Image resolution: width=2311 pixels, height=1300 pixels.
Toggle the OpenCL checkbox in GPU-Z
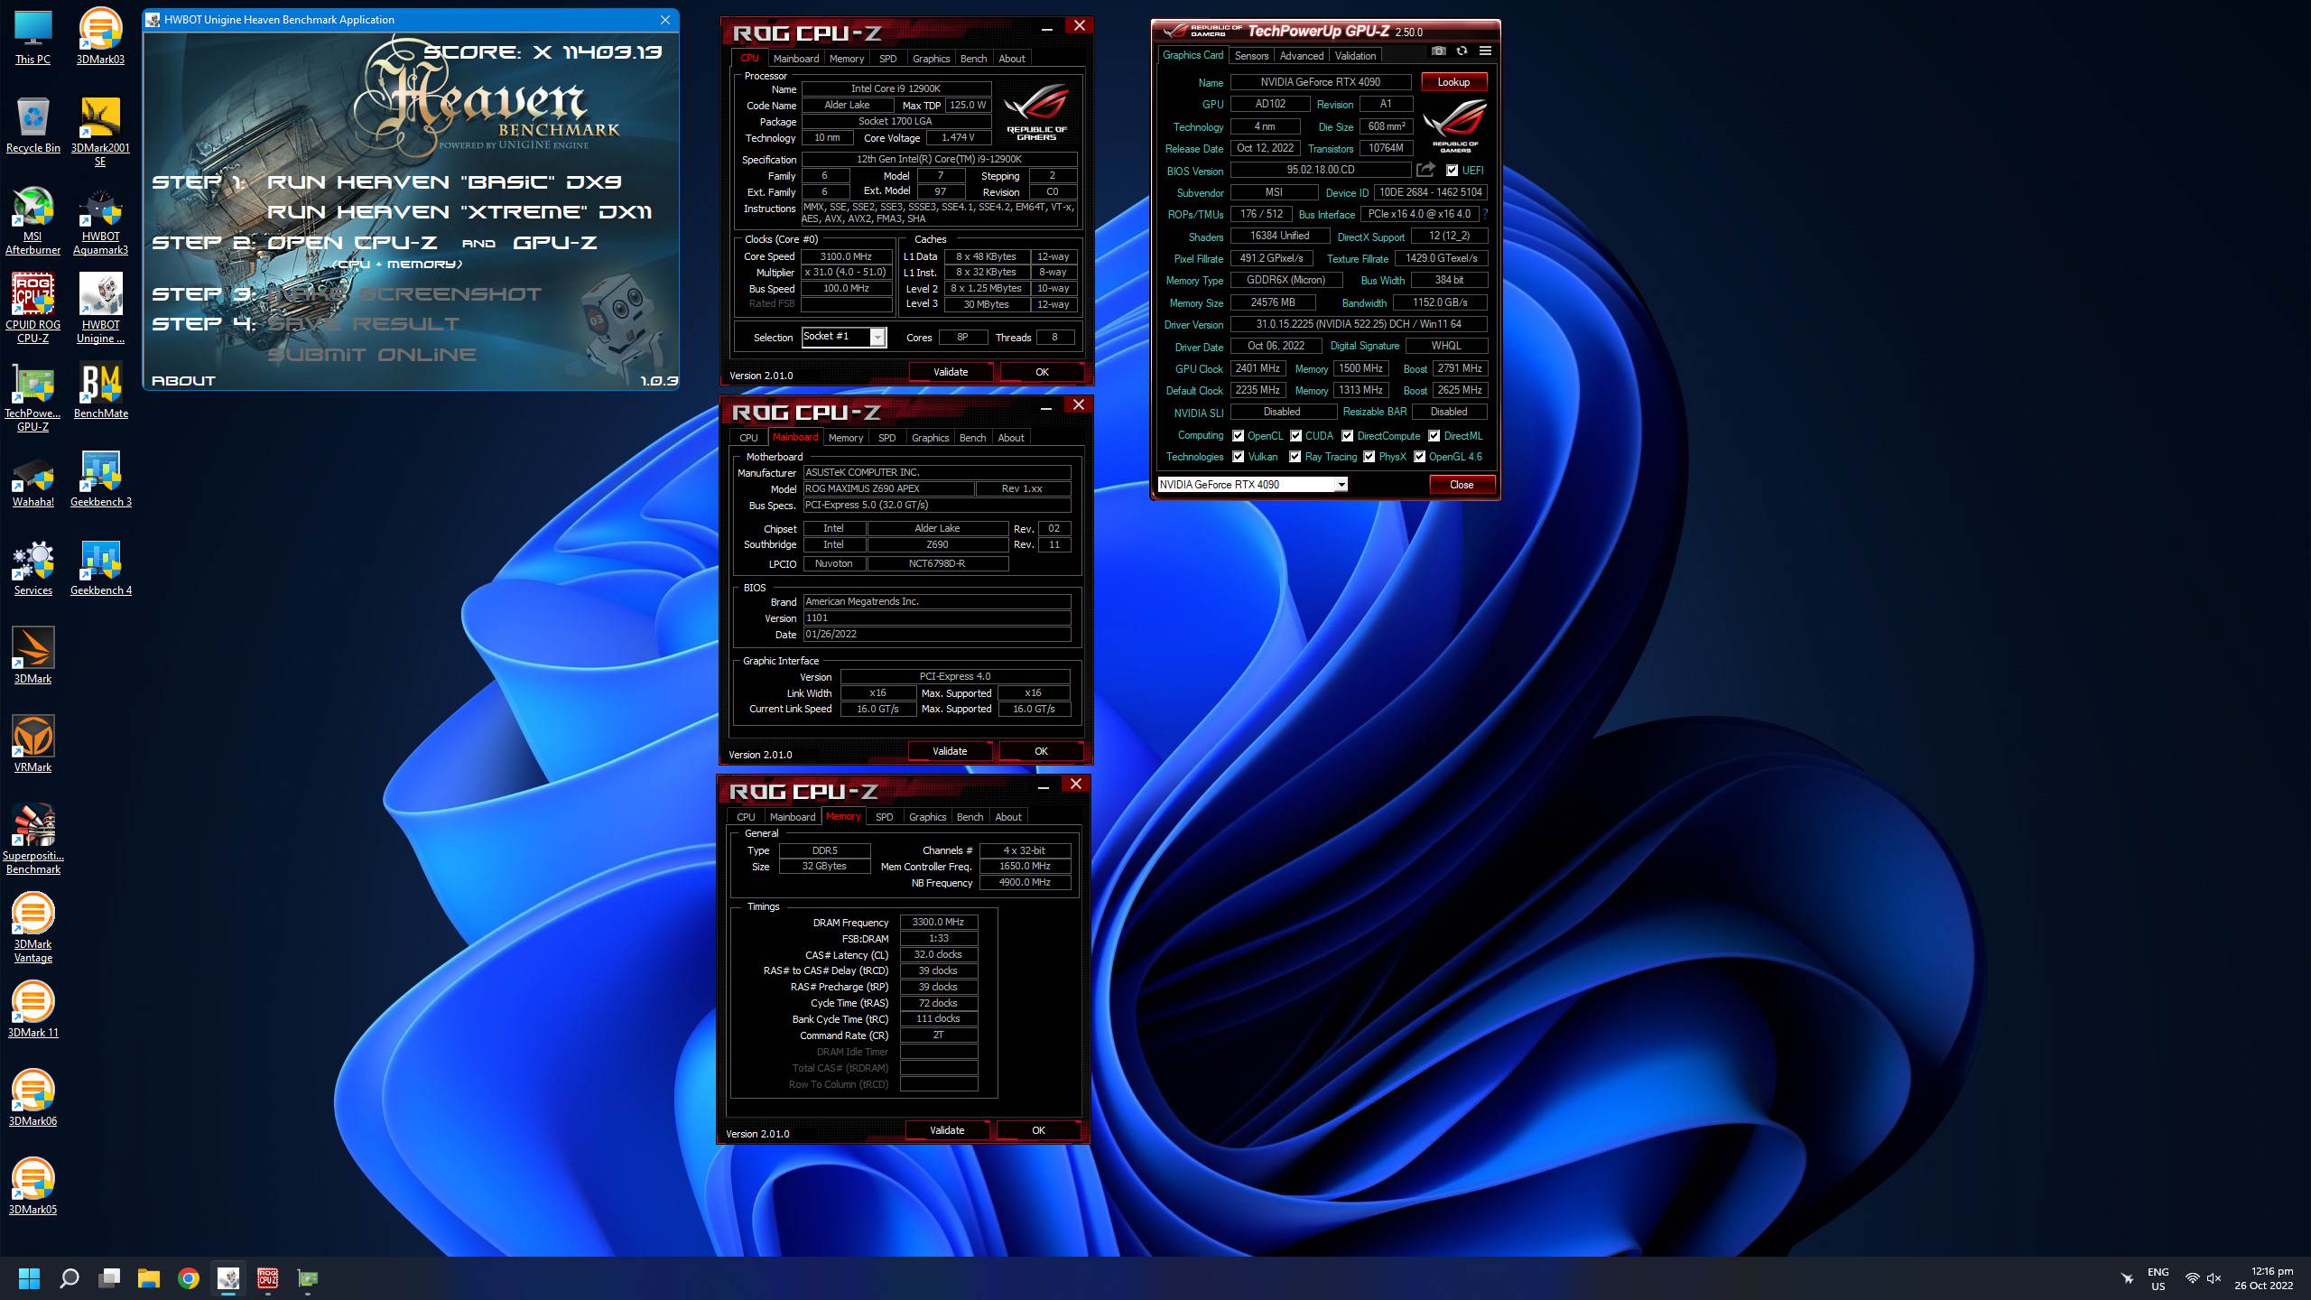pos(1239,436)
